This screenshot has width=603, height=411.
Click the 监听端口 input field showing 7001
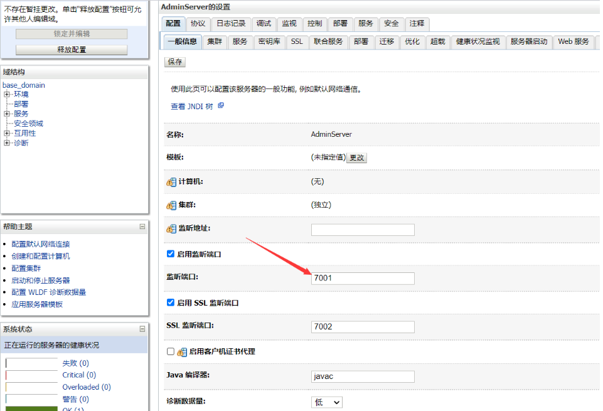363,278
